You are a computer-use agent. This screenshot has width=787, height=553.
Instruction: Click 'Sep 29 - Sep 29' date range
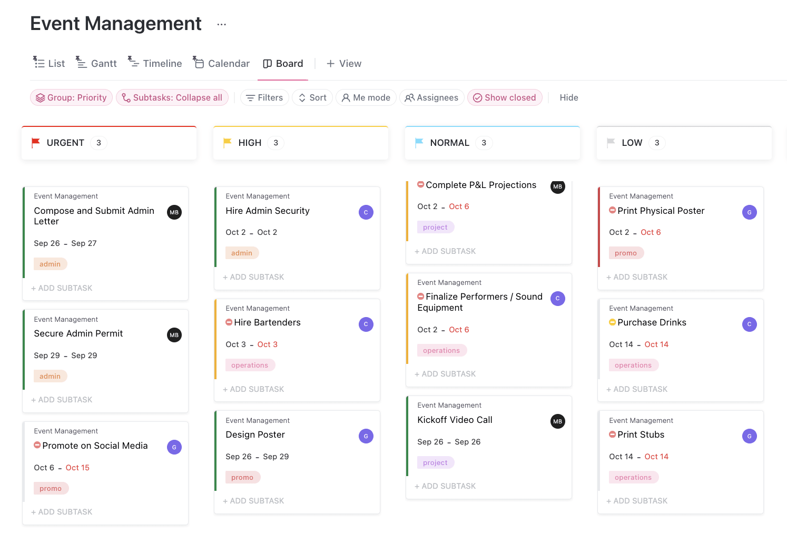[x=65, y=355]
